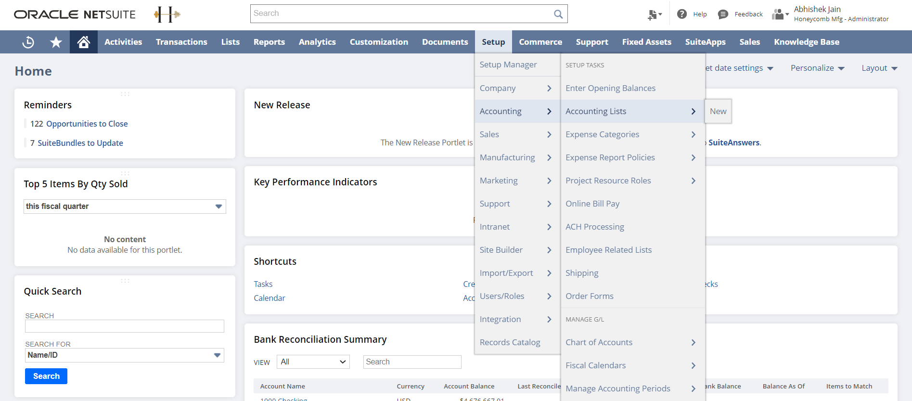
Task: Select Setup Manager in the menu
Action: (508, 65)
